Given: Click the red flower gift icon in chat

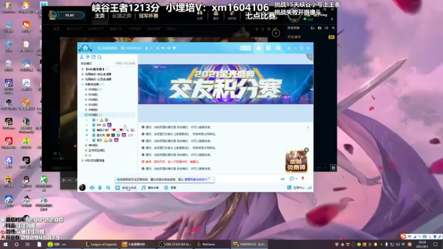Looking at the screenshot, I should click(x=302, y=178).
